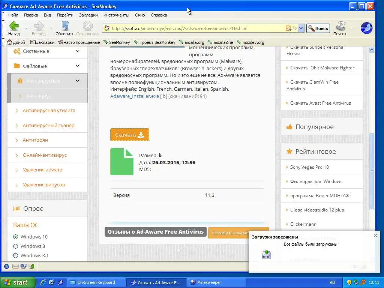Viewport: 384px width, 288px height.
Task: Click the orange Скачать download button
Action: point(129,135)
